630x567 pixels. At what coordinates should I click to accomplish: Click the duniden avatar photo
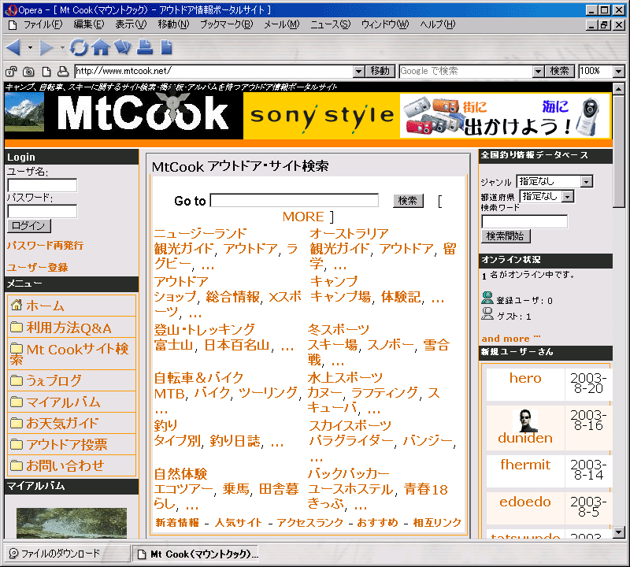525,421
